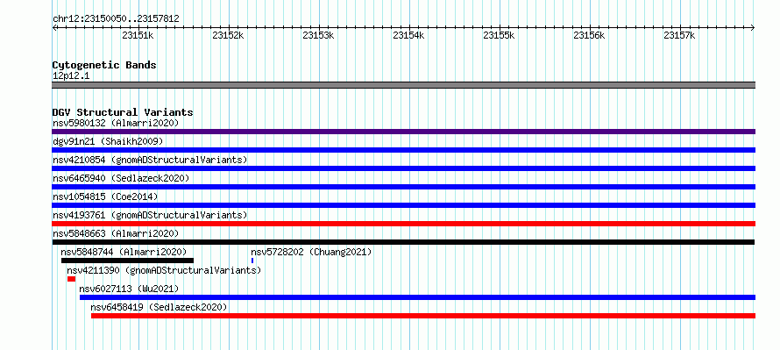Click the 23152k ruler tick label
Image resolution: width=780 pixels, height=350 pixels.
pos(228,35)
